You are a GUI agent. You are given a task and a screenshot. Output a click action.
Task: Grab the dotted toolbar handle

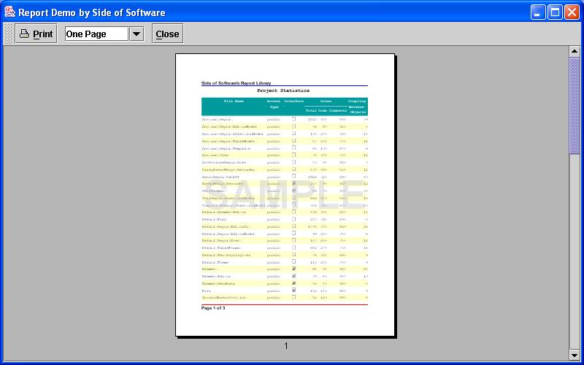pos(8,34)
